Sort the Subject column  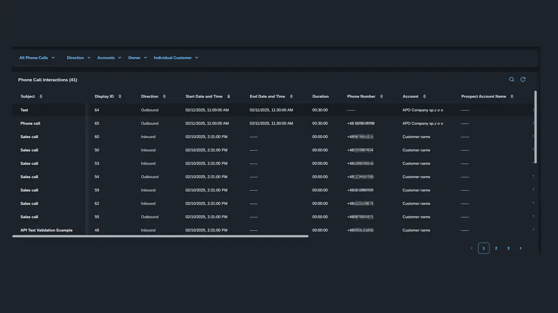(x=41, y=96)
